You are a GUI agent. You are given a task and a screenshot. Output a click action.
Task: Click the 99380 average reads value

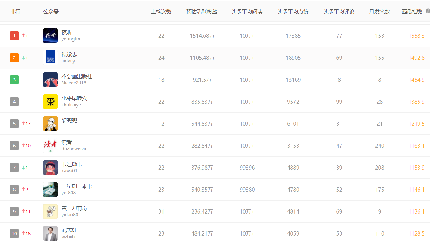click(x=247, y=190)
